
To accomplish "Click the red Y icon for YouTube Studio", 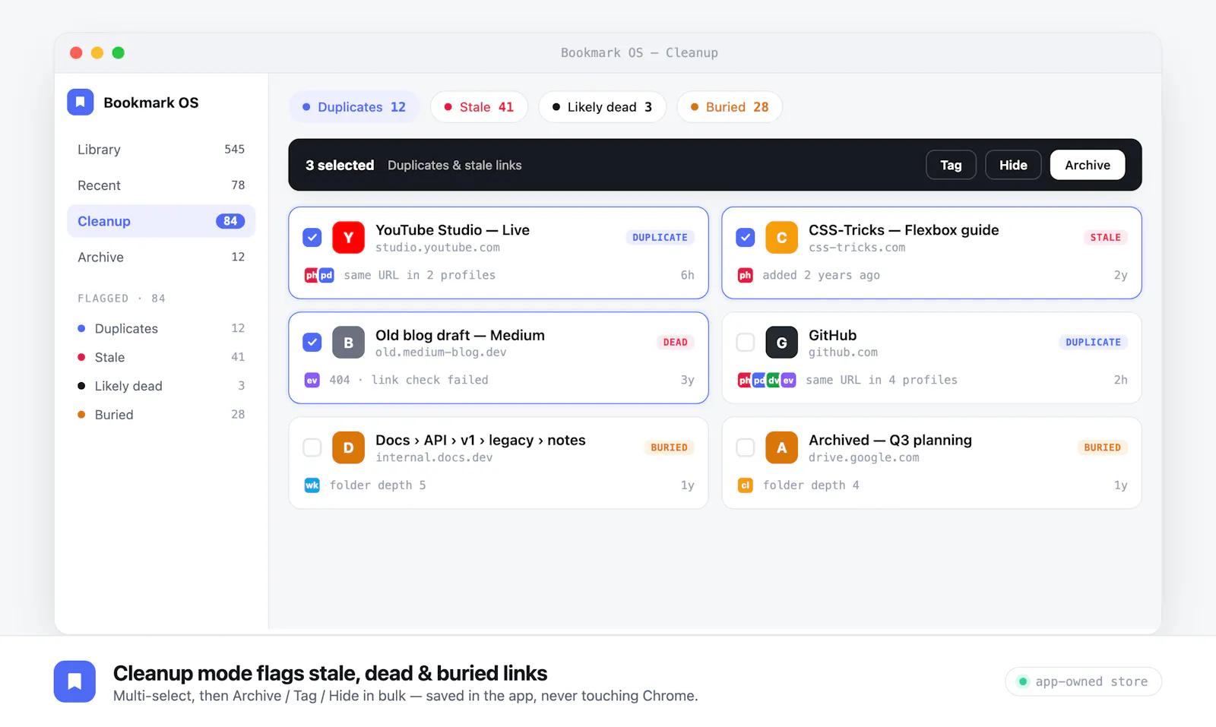I will [x=348, y=238].
